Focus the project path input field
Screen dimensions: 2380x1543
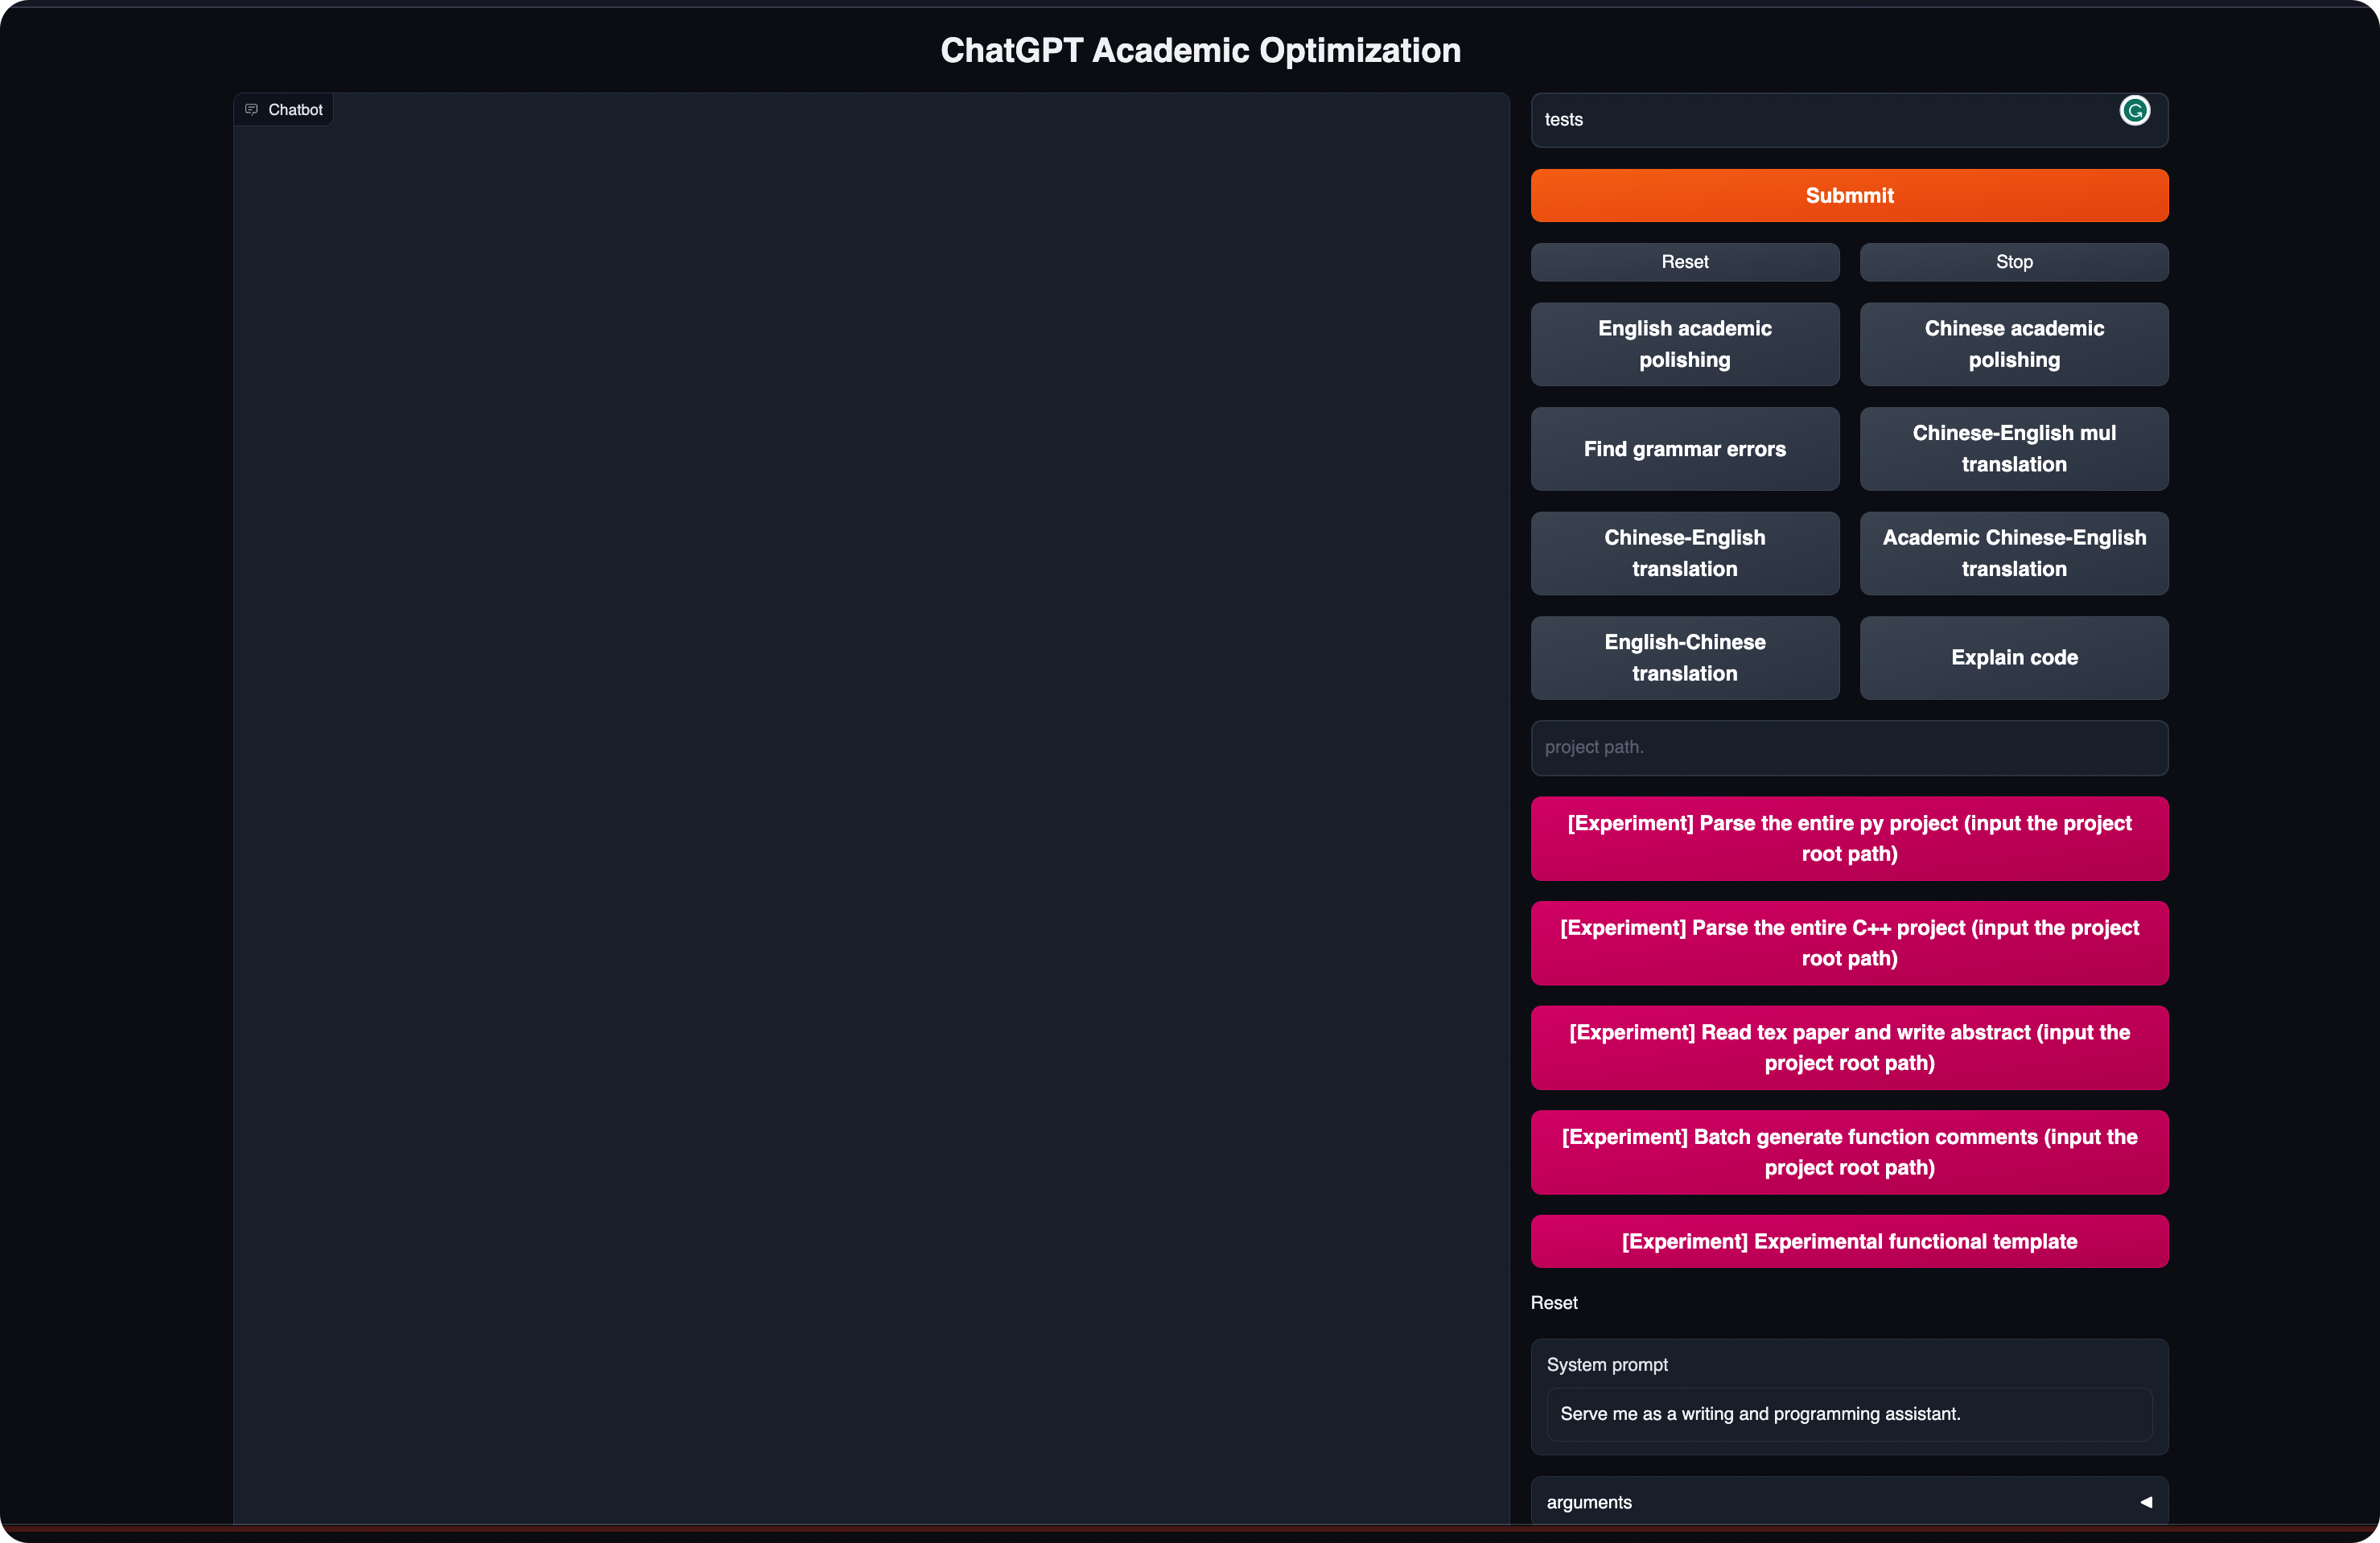1848,748
